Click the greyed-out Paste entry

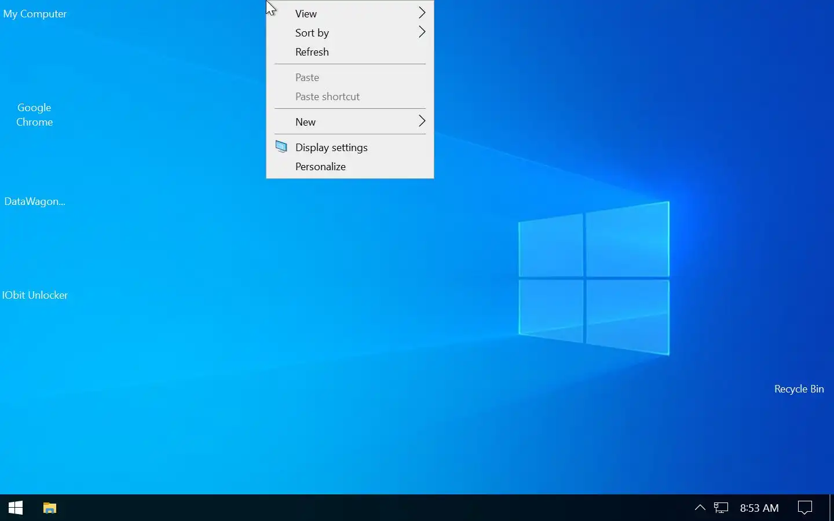(350, 77)
